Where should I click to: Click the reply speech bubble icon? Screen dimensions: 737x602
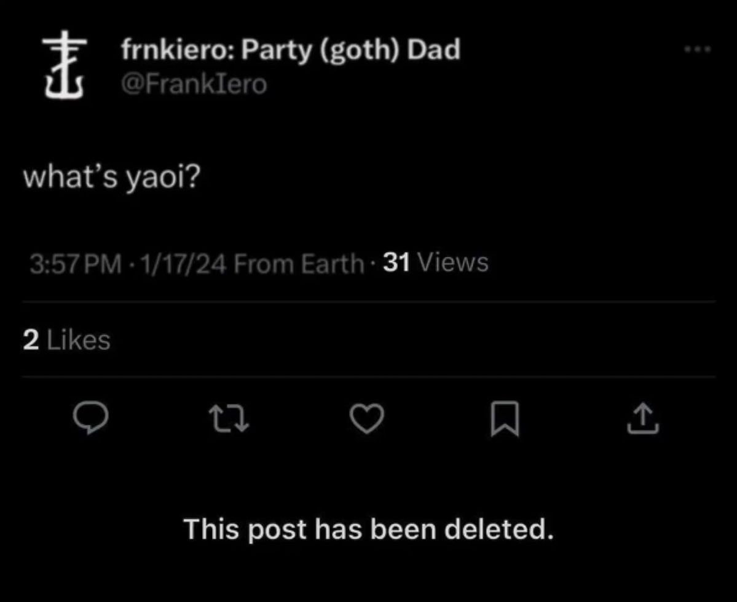click(91, 420)
